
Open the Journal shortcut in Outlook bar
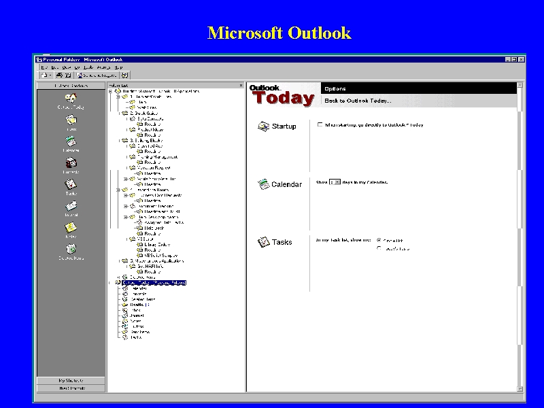click(x=71, y=209)
